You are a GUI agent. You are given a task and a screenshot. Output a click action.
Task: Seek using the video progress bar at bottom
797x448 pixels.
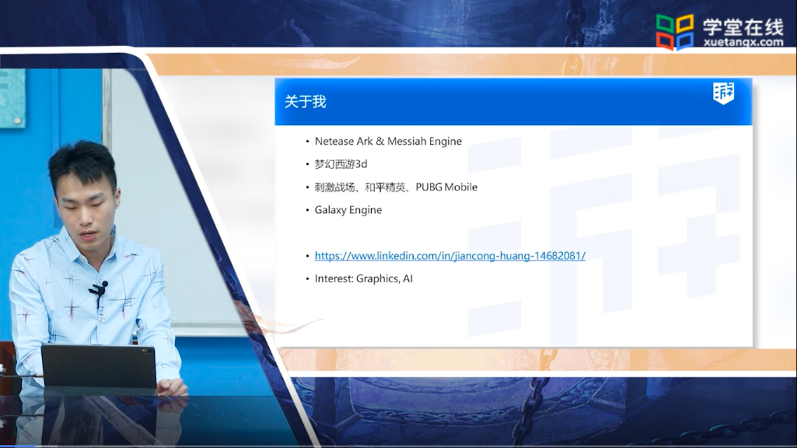[x=398, y=446]
